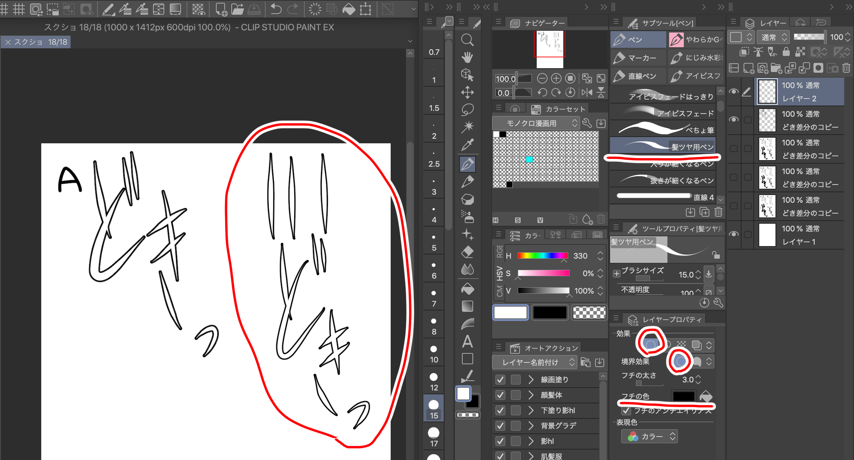Open the 表現色 カラー dropdown

(650, 437)
